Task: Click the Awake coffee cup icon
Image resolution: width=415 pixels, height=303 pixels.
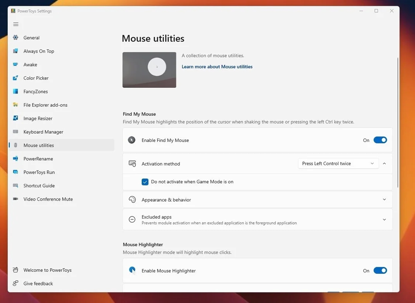Action: (x=15, y=65)
